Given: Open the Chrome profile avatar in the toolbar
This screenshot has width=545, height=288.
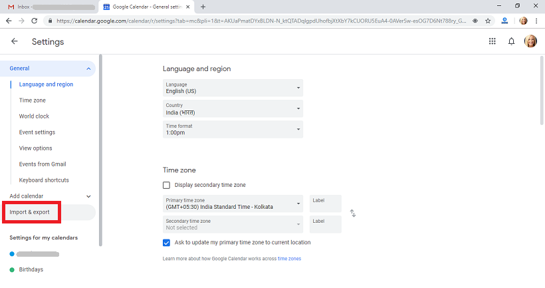Looking at the screenshot, I should coord(523,21).
